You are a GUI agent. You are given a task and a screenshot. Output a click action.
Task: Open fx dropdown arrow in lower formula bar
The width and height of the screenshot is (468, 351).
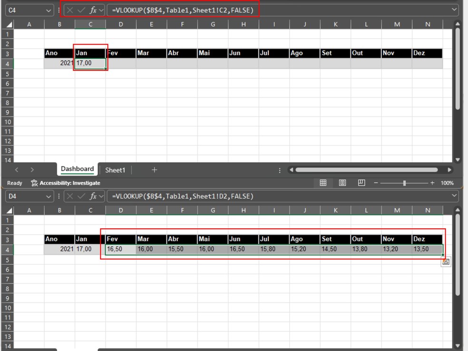101,196
